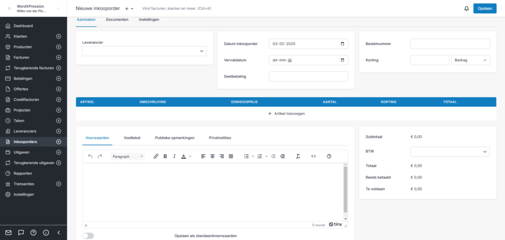This screenshot has height=240, width=505.
Task: Open the chat bubble icon in sidebar footer
Action: coord(21,232)
